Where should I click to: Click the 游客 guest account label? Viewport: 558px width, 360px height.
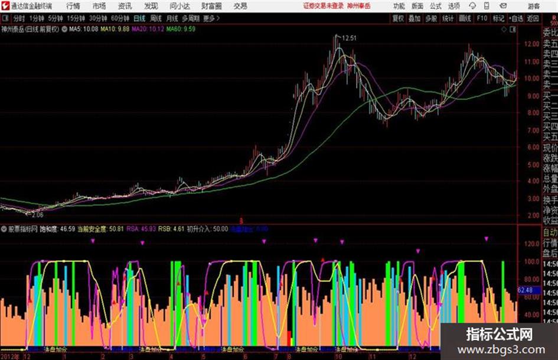pyautogui.click(x=533, y=6)
